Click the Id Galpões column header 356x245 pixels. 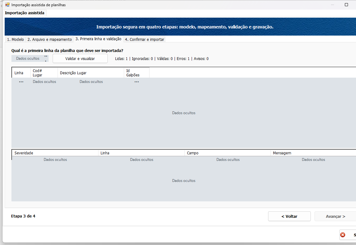pos(137,73)
